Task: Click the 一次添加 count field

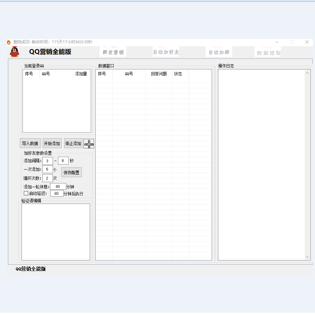Action: pyautogui.click(x=48, y=170)
